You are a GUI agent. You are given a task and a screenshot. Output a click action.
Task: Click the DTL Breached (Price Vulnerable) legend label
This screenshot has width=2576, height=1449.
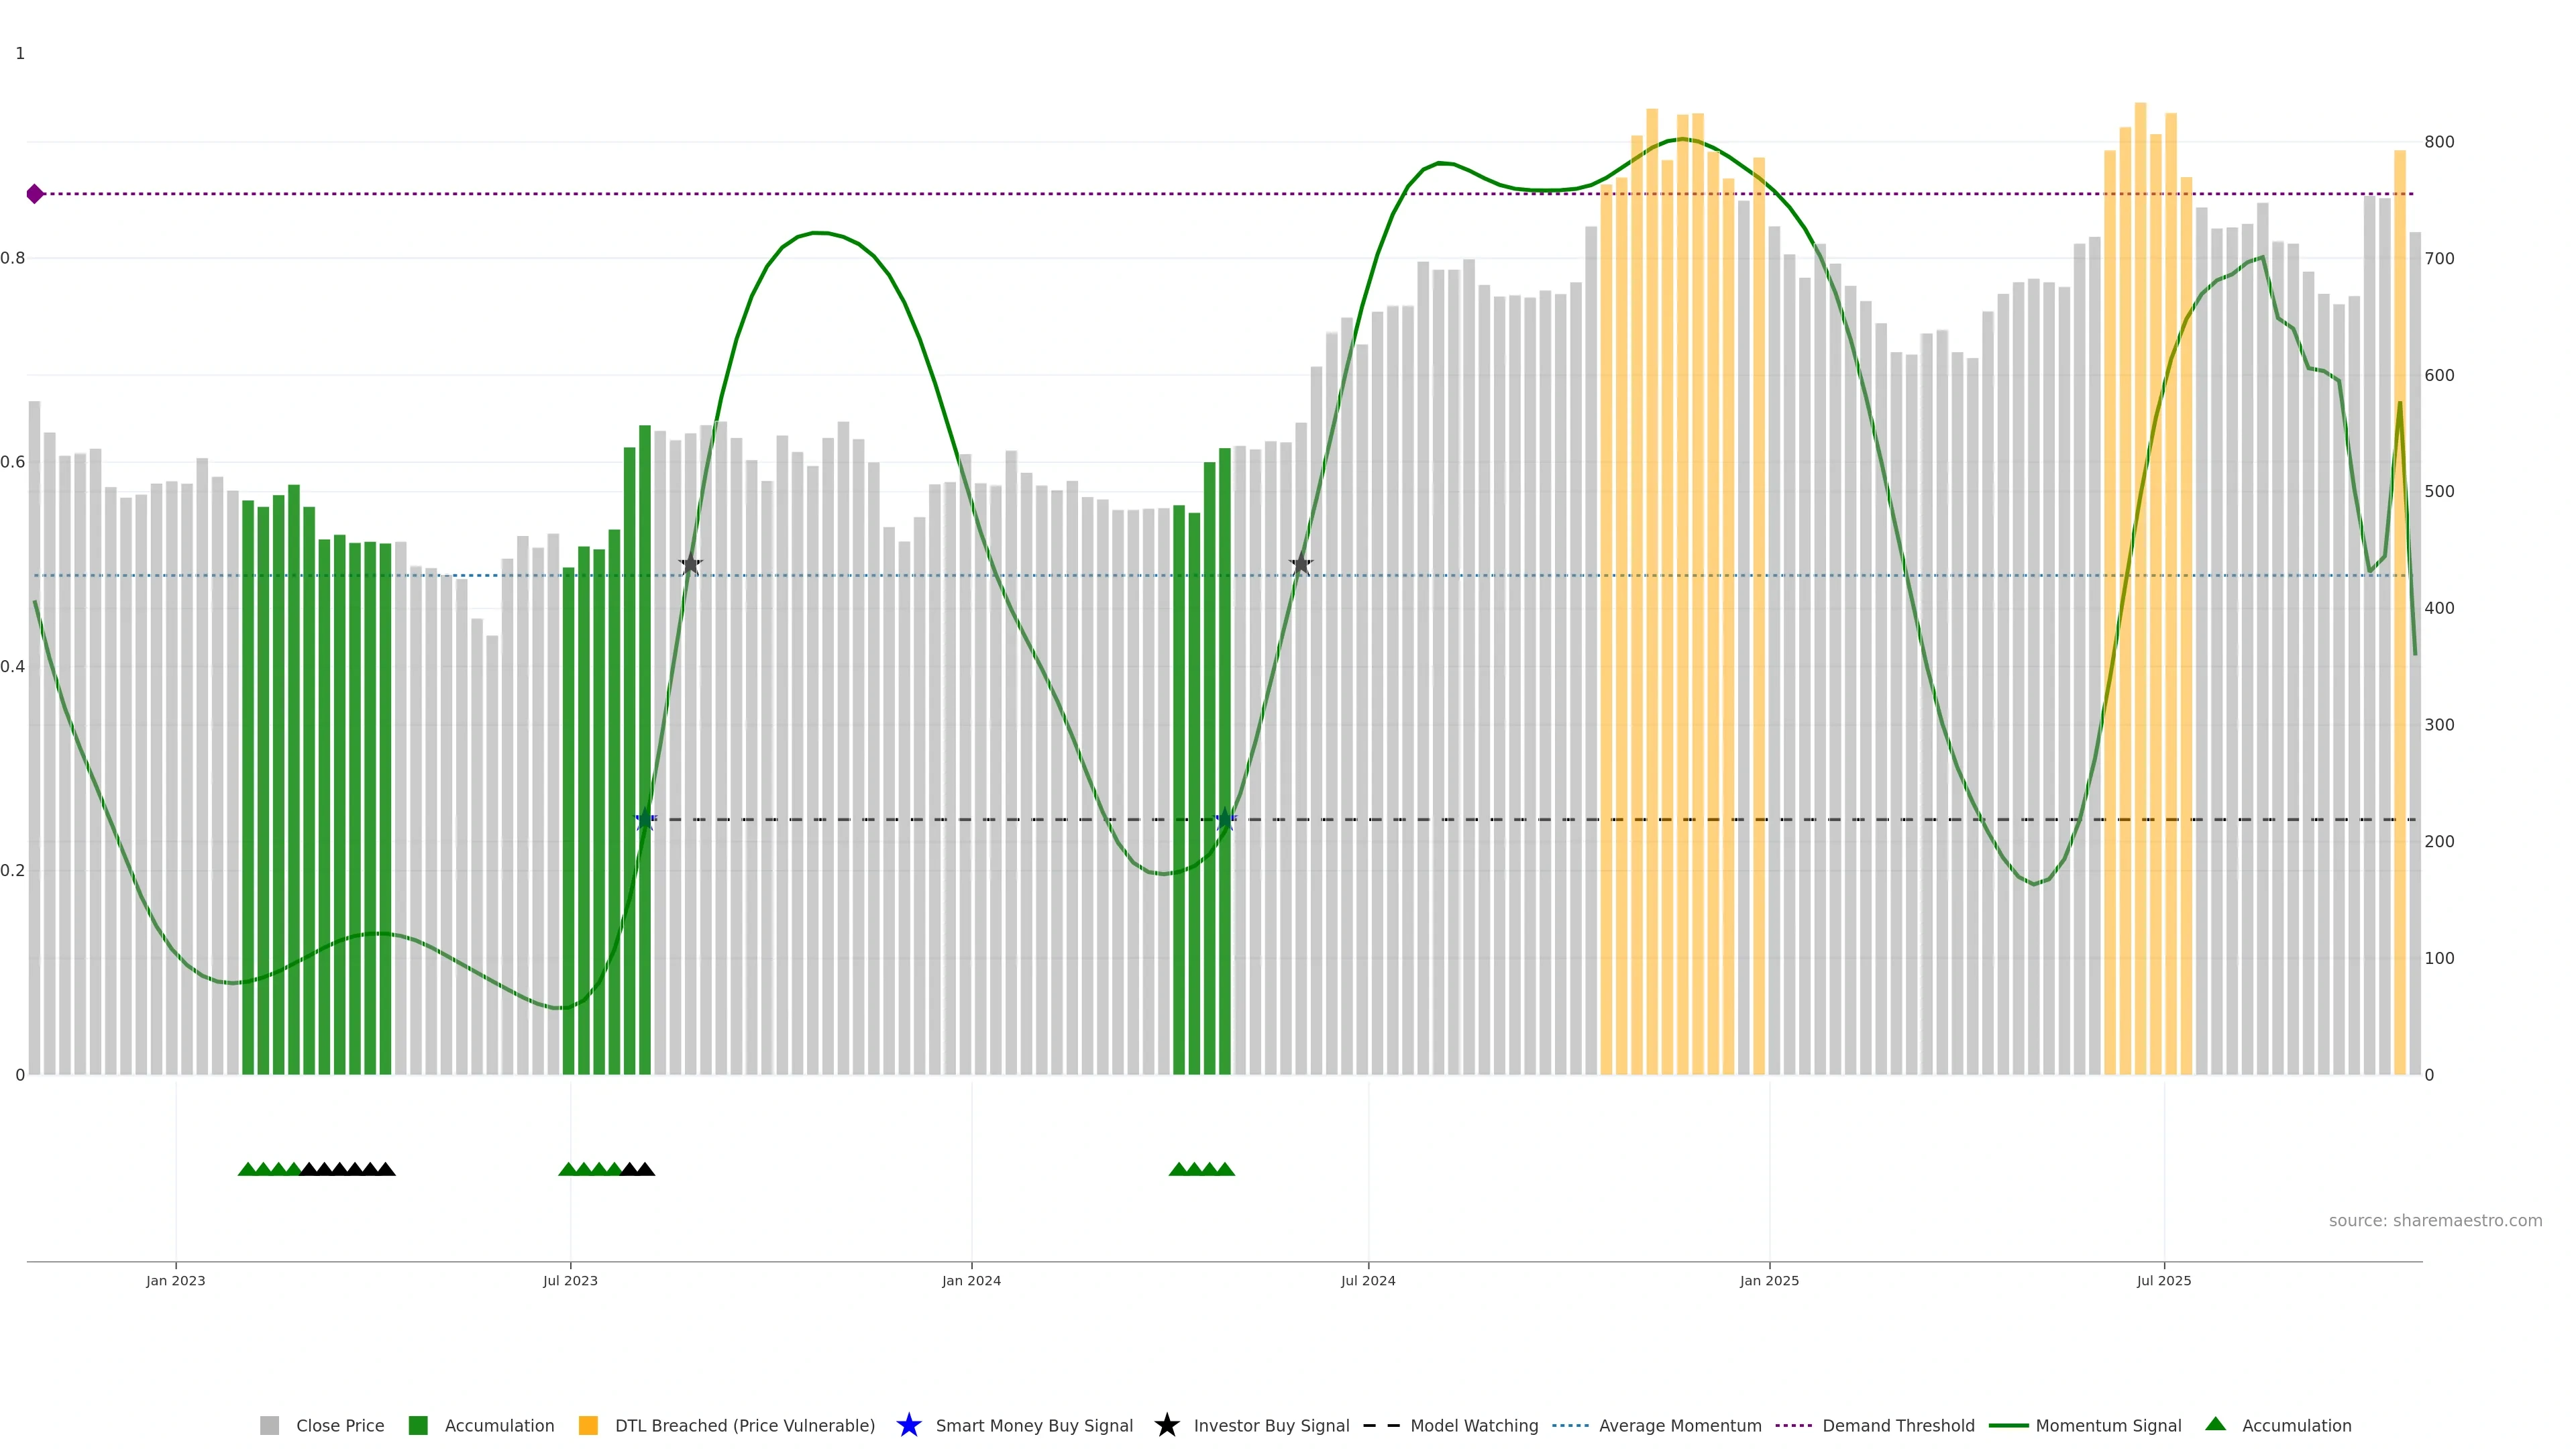point(744,1425)
